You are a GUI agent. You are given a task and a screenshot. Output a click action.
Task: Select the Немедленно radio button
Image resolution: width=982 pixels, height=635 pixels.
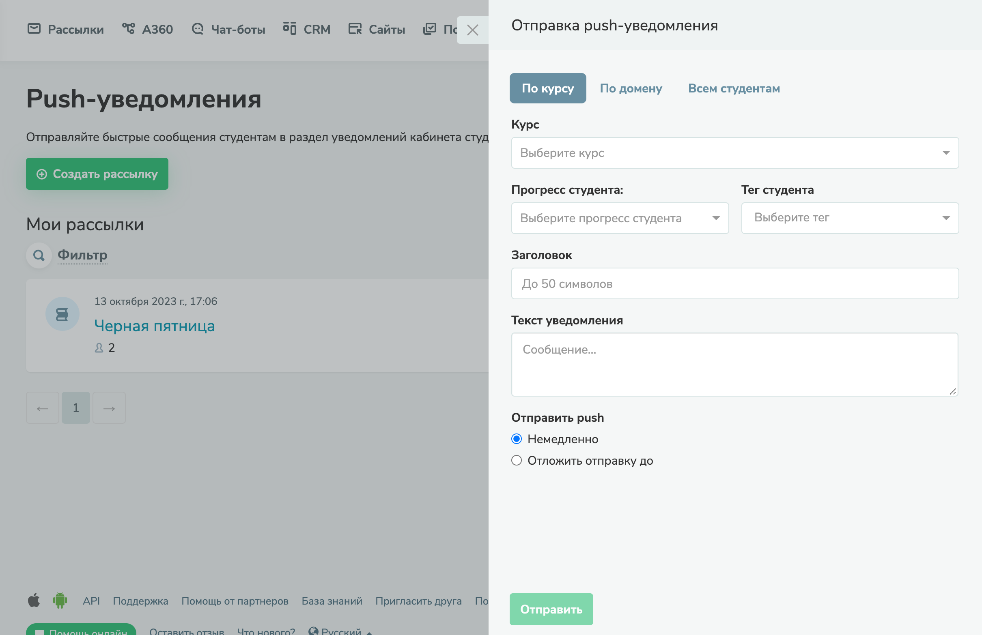coord(516,439)
